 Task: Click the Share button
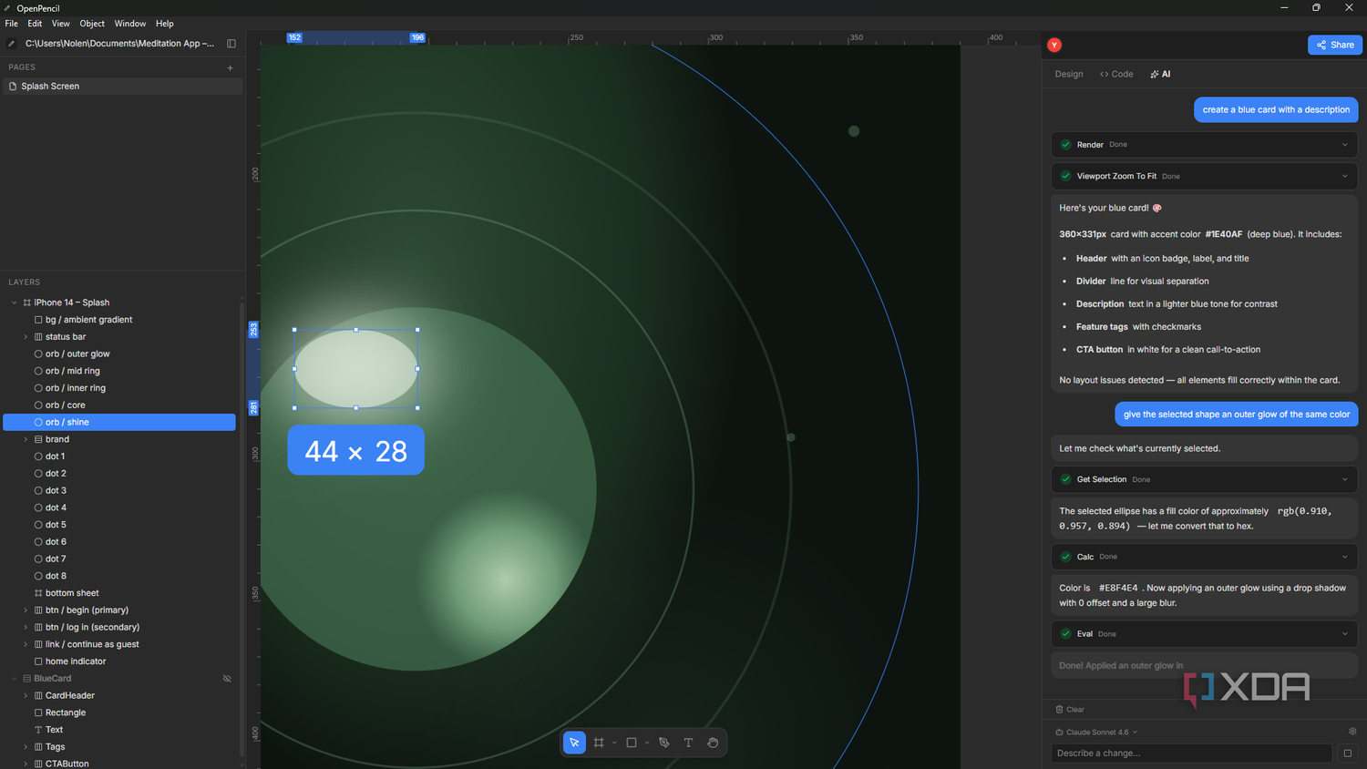1335,45
